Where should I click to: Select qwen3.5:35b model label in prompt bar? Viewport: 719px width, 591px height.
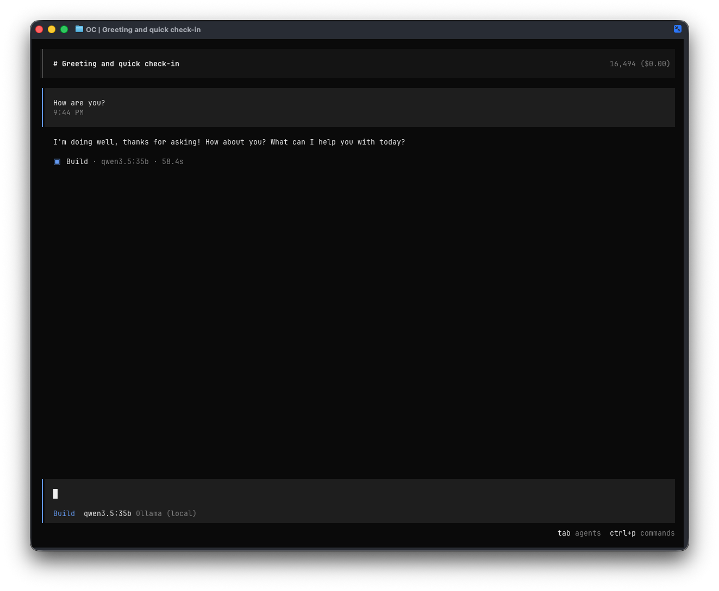click(108, 513)
